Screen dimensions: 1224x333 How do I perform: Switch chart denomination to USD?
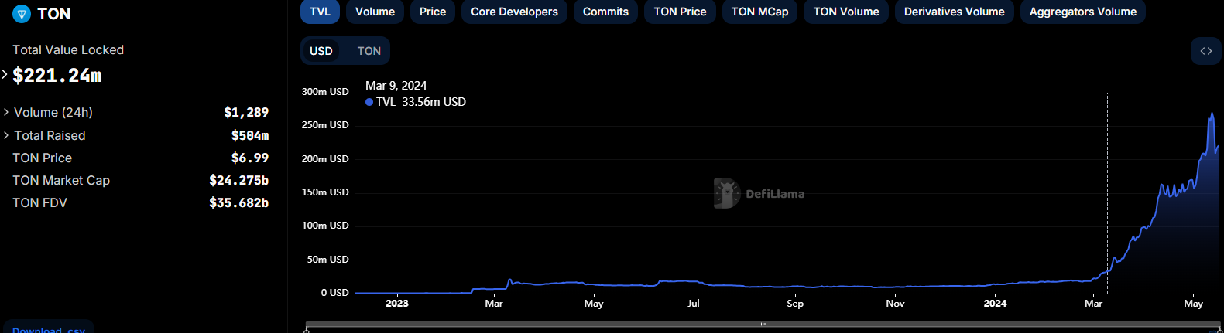321,51
